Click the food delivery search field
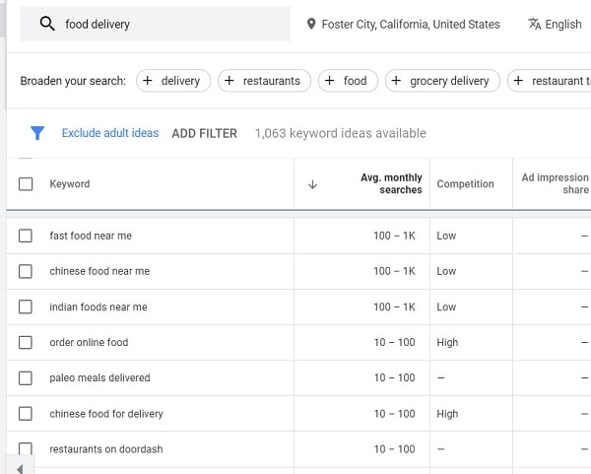Viewport: 591px width, 474px height. point(155,24)
